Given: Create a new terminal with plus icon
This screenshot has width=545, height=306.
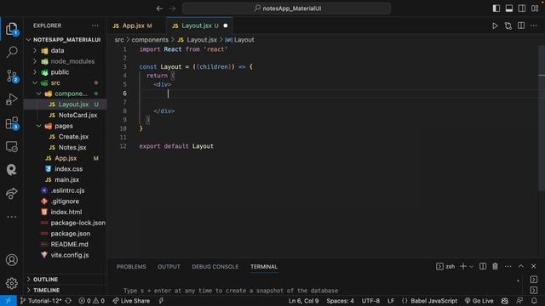Looking at the screenshot, I should pos(463,266).
